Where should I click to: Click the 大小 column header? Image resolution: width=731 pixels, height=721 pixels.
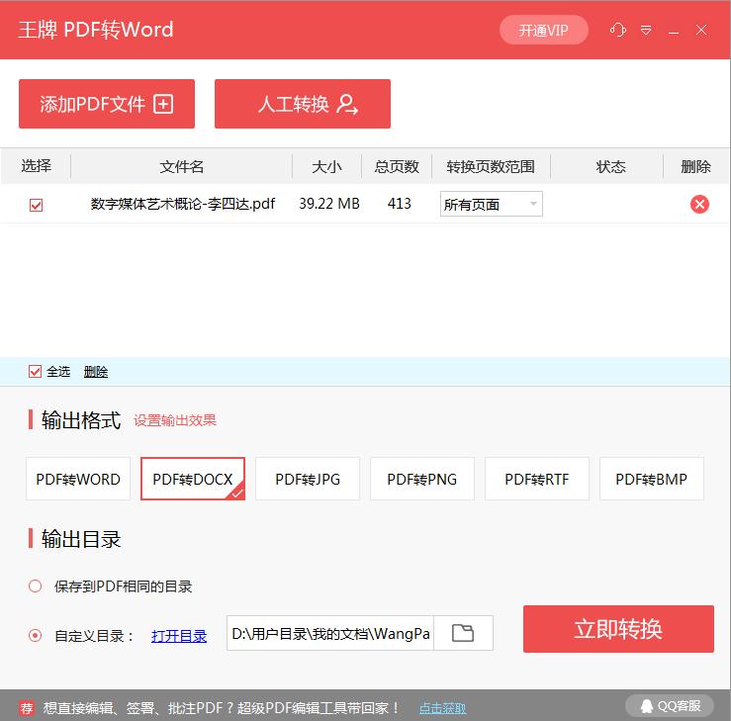pyautogui.click(x=326, y=166)
